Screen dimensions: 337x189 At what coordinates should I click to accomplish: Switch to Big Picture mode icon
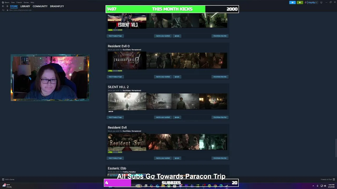(x=321, y=2)
